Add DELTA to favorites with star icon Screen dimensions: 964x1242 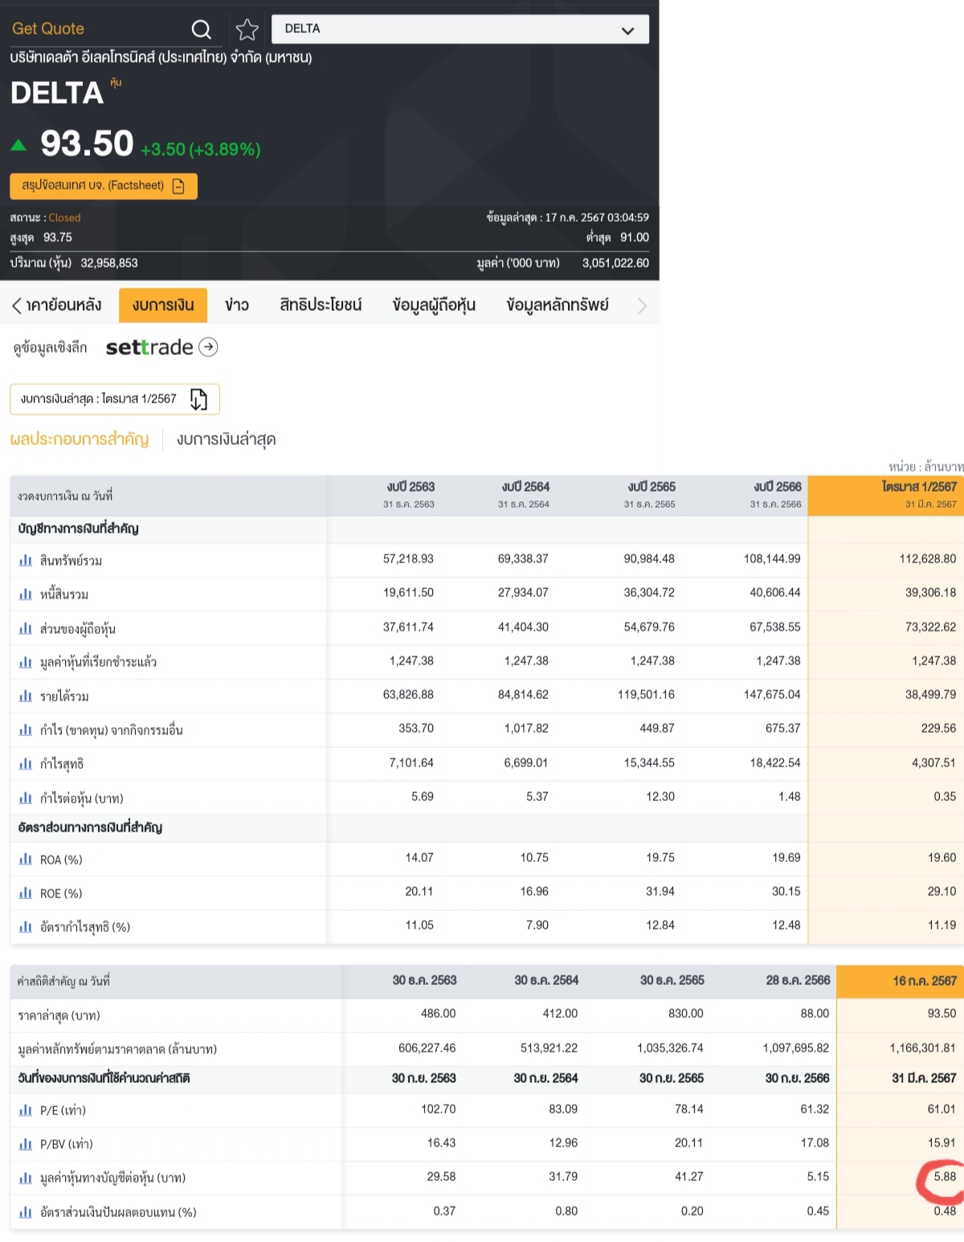coord(247,30)
